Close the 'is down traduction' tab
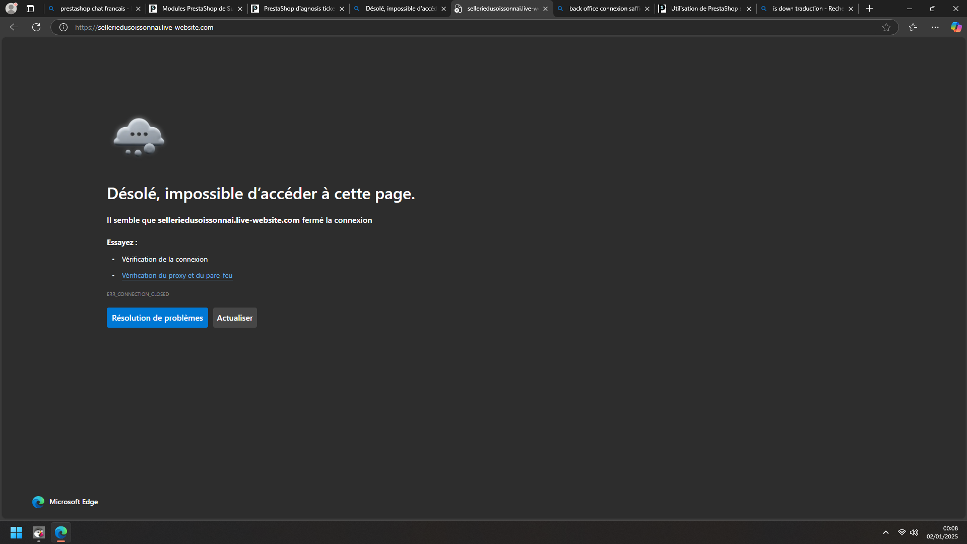Screen dimensions: 967x544 [x=851, y=9]
